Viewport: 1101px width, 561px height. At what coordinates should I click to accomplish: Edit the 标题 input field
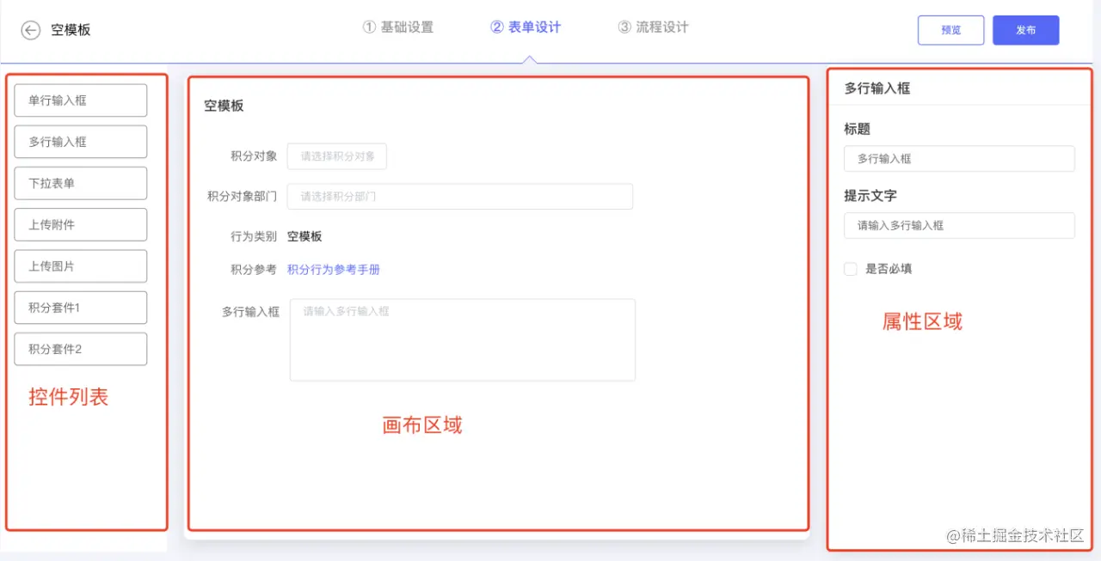(x=959, y=159)
